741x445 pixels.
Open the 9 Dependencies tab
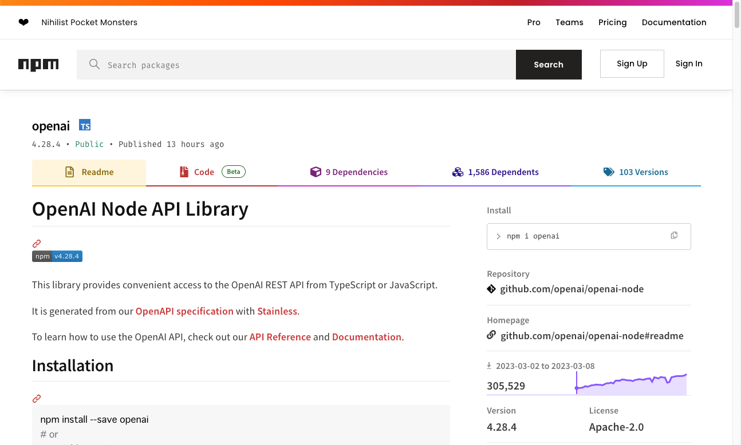click(349, 172)
